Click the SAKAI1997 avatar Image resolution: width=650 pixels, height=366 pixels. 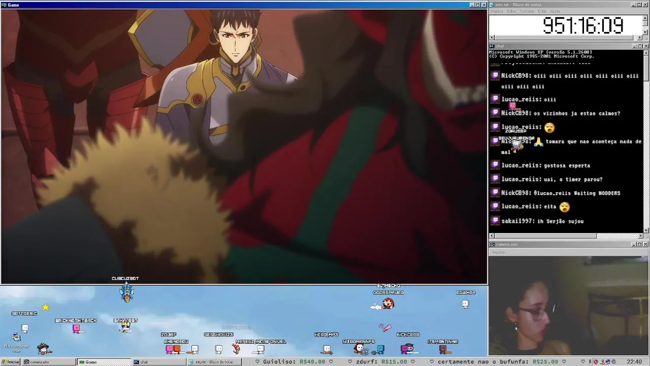click(x=125, y=328)
